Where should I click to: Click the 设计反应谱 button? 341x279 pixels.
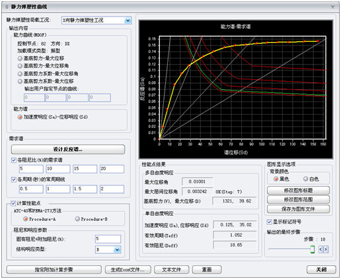pos(68,150)
